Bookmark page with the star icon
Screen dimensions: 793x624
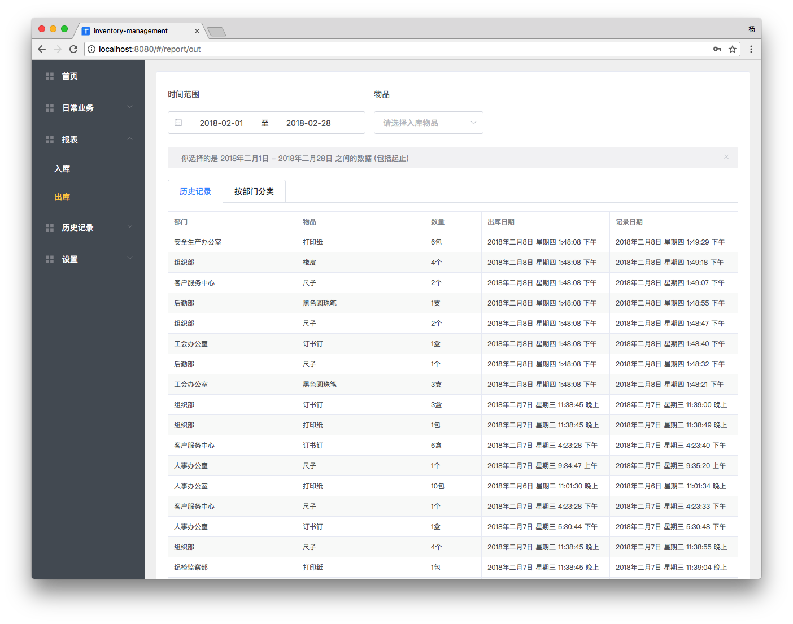[733, 49]
